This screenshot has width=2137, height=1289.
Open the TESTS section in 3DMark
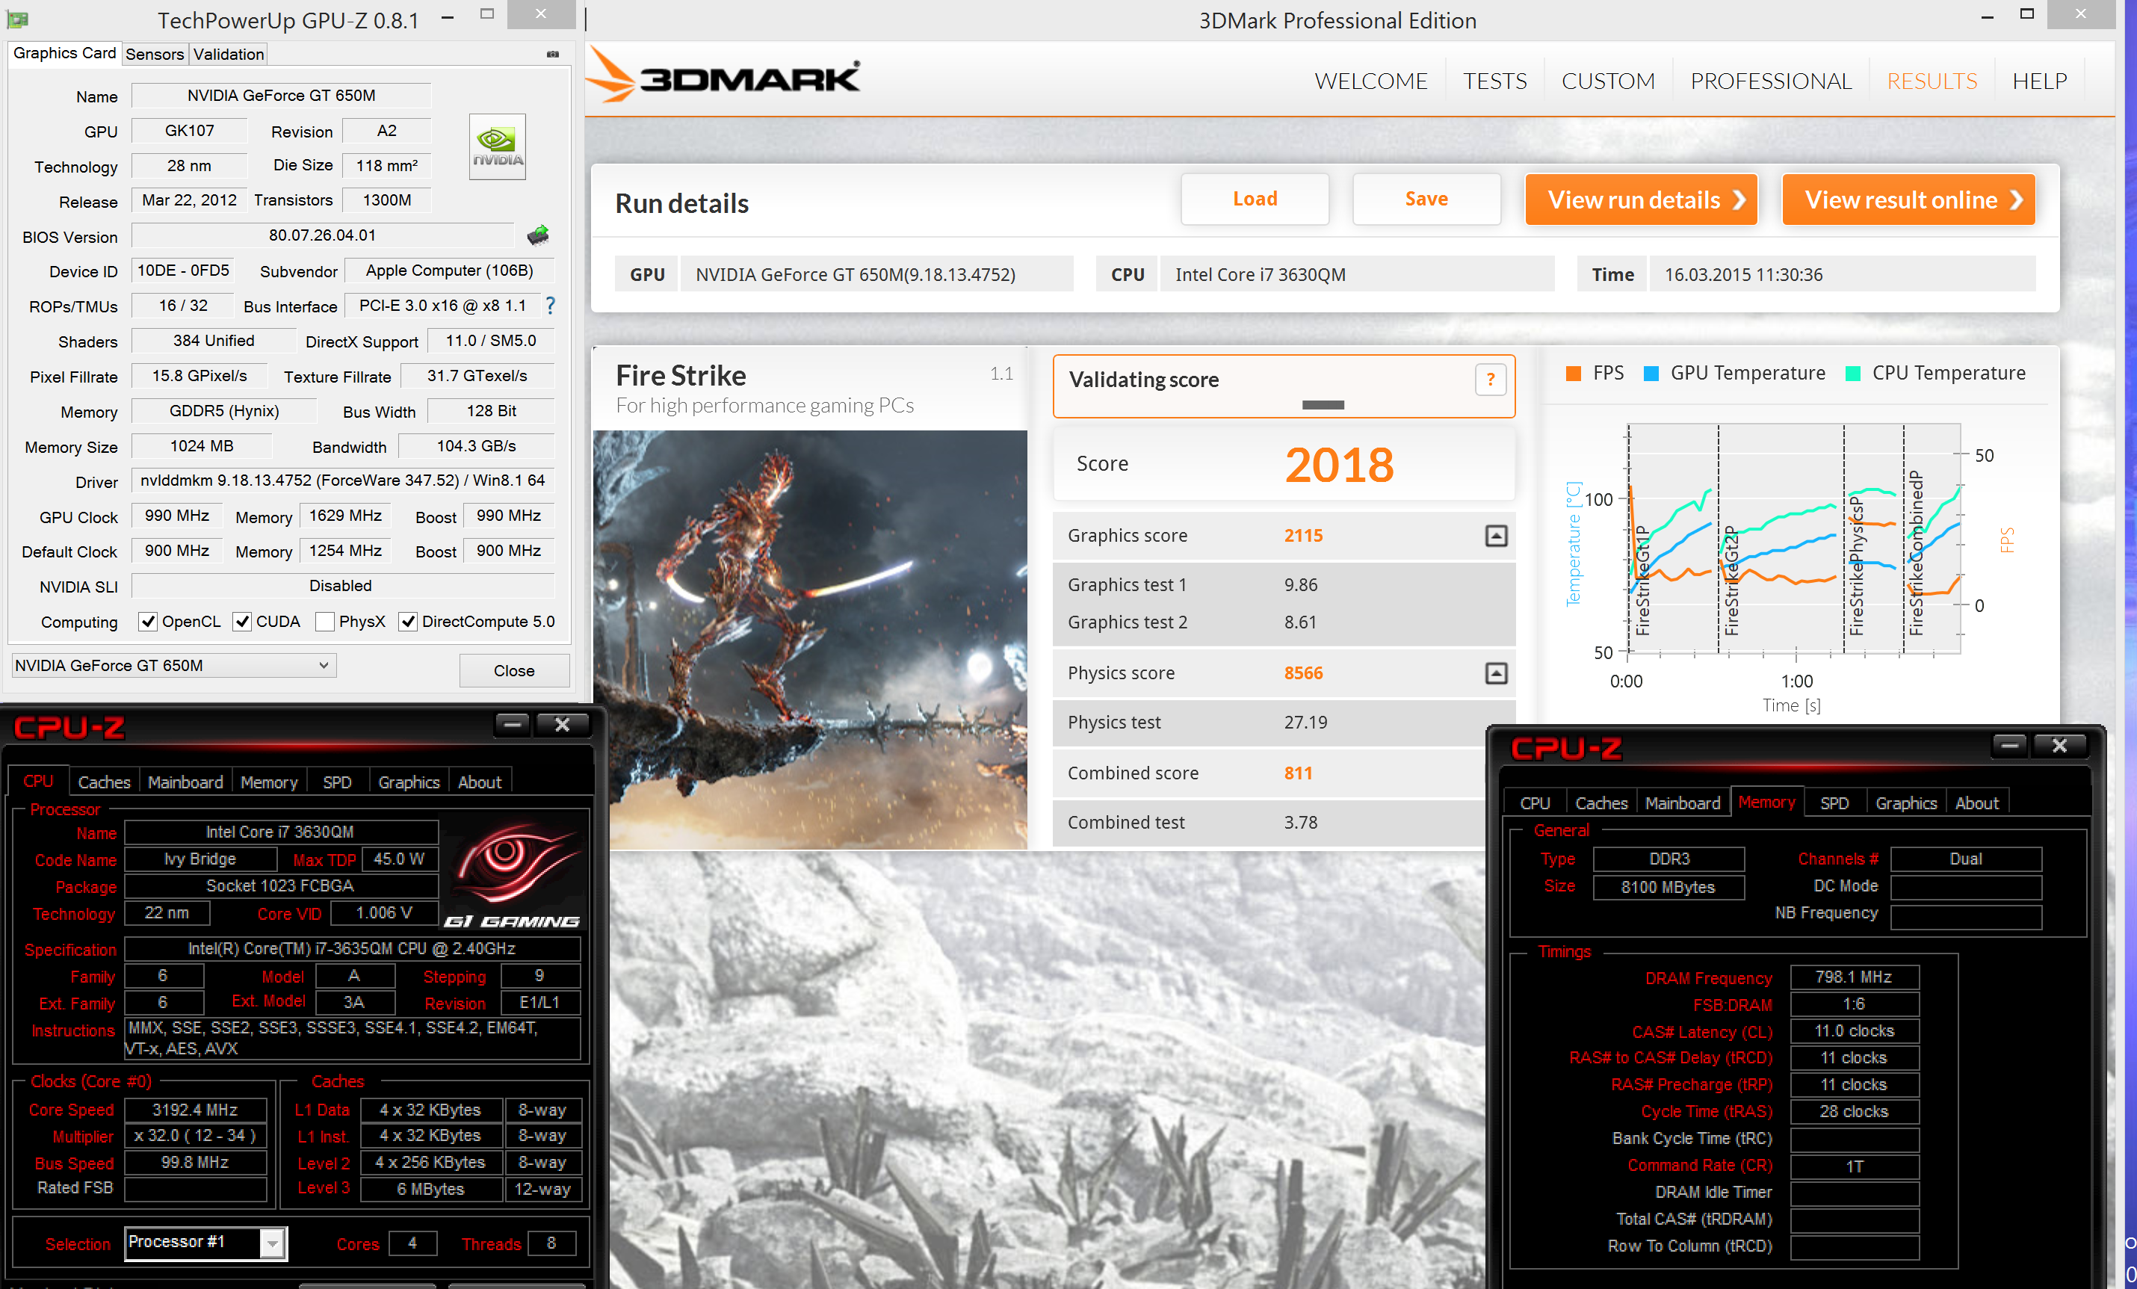click(x=1494, y=81)
